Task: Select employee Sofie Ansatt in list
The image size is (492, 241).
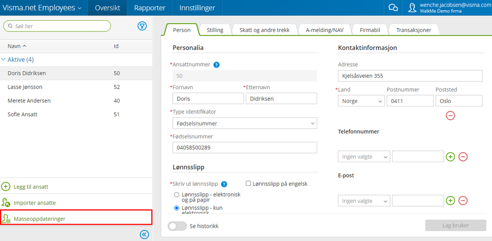Action: [x=76, y=114]
